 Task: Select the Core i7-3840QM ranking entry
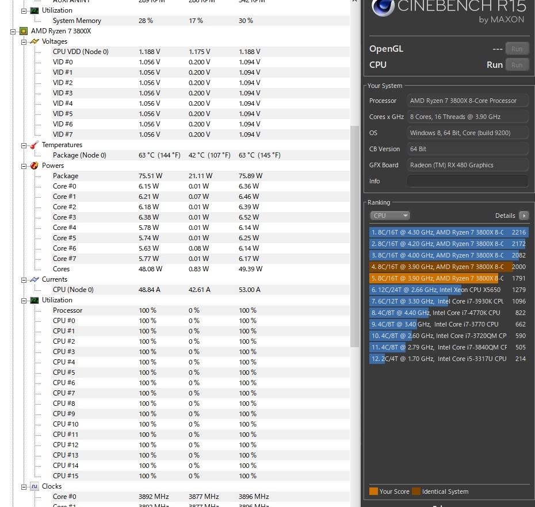(449, 347)
